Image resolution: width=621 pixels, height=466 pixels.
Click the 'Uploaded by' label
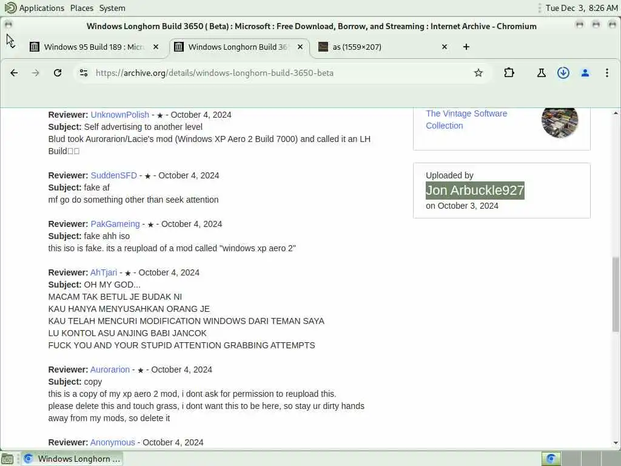pos(449,175)
